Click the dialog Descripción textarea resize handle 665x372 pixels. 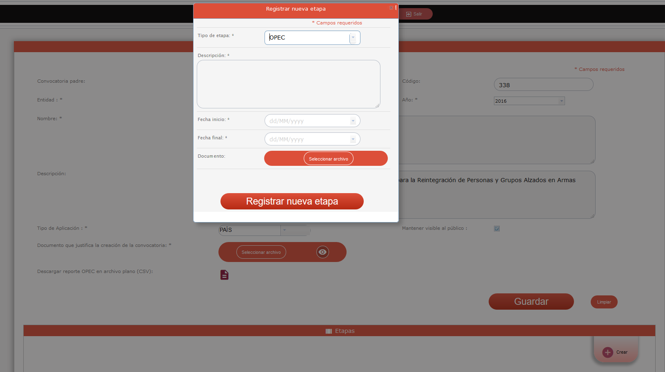coord(378,106)
